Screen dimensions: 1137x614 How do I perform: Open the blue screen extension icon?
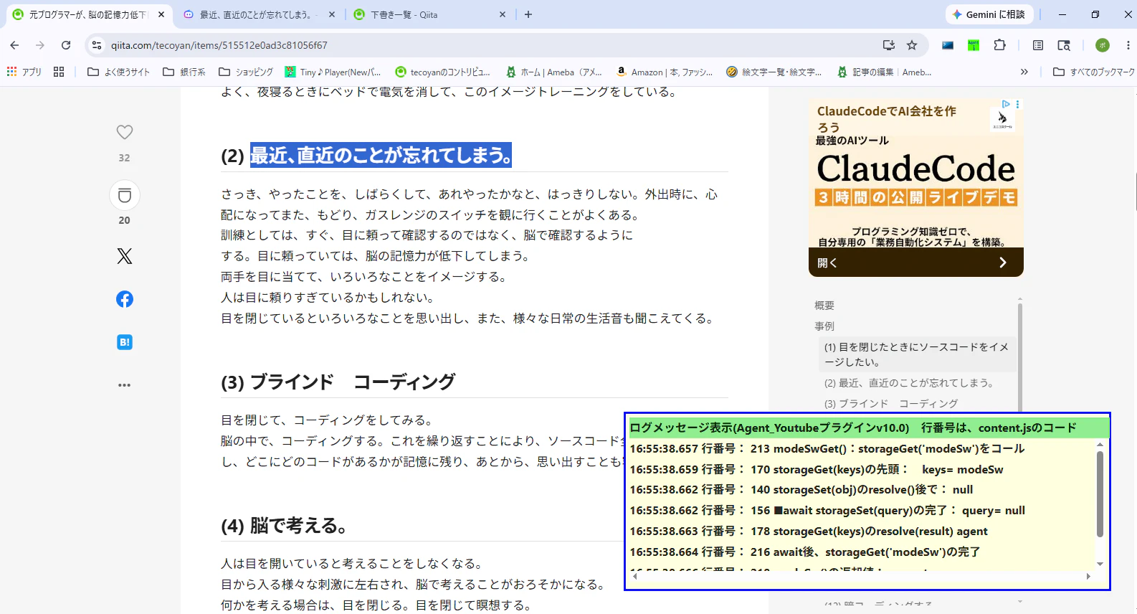click(x=948, y=45)
